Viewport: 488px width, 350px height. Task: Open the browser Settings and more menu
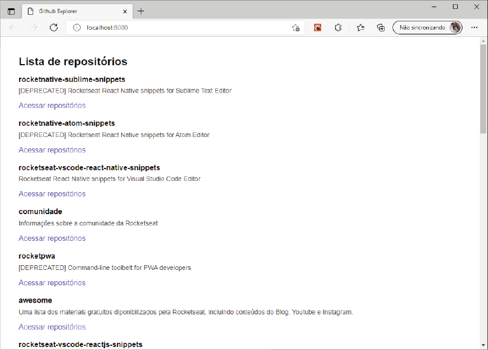tap(474, 28)
